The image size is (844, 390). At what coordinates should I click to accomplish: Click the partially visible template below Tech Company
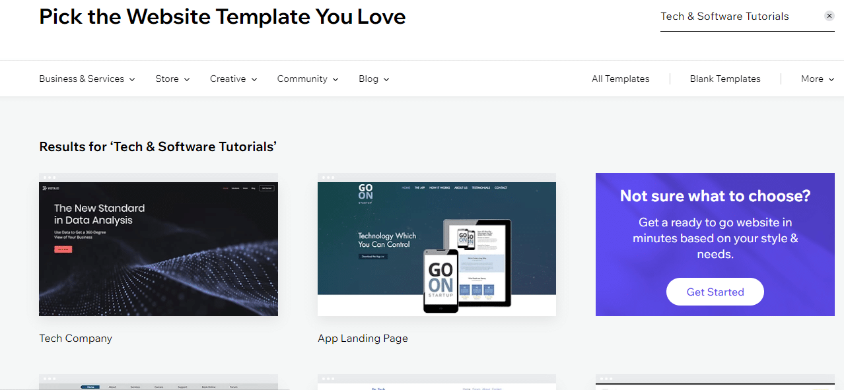(158, 383)
